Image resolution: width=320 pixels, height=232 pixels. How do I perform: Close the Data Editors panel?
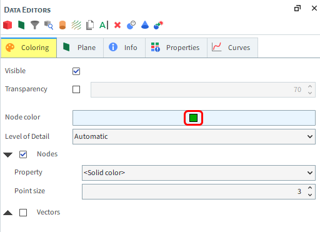click(314, 8)
